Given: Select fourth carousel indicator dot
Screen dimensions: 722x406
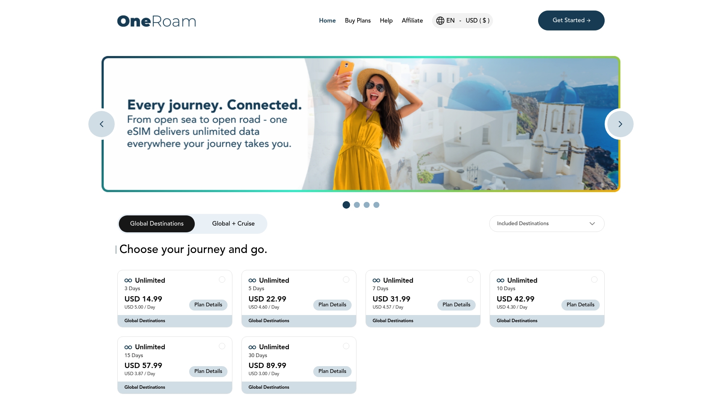Looking at the screenshot, I should tap(376, 205).
